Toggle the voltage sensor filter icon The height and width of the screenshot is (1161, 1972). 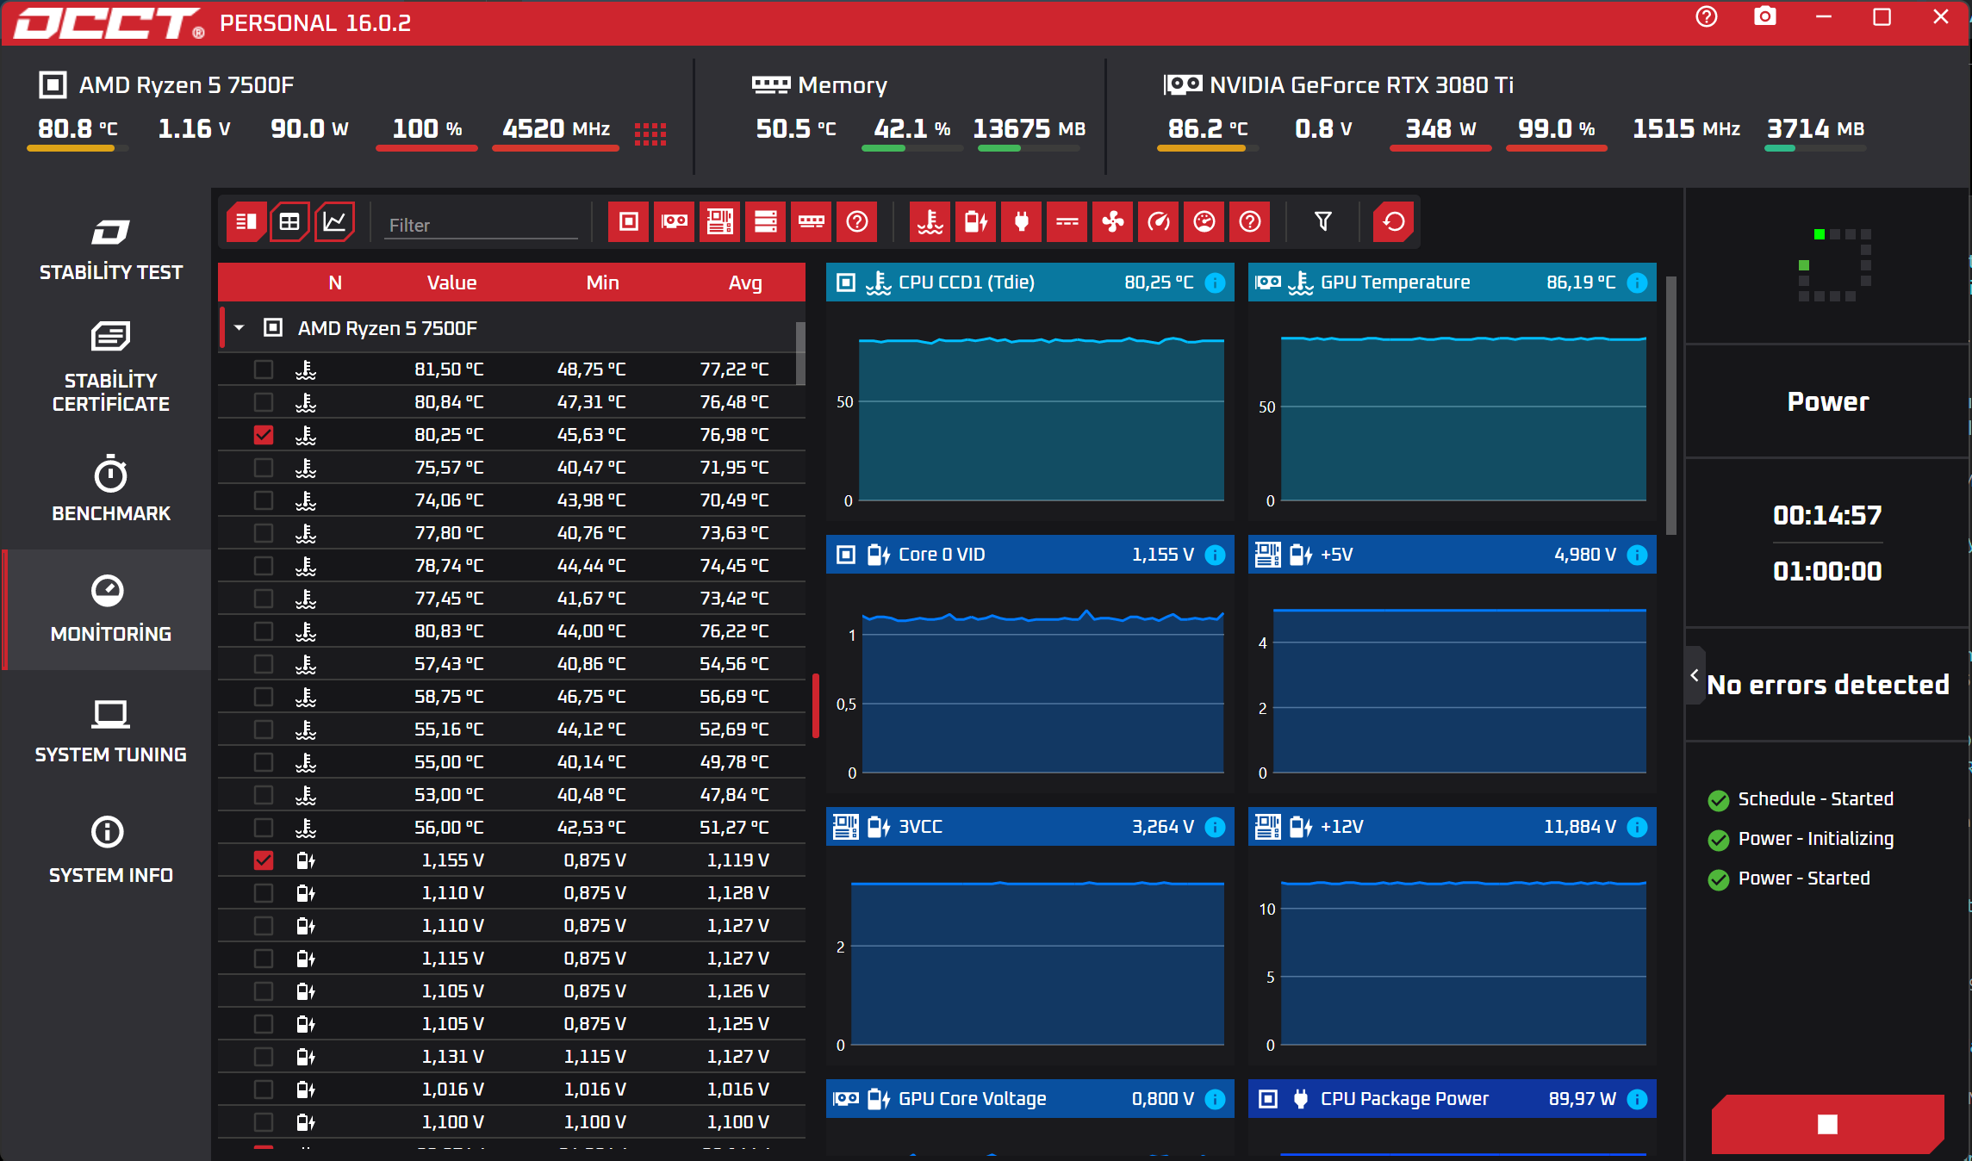(976, 222)
